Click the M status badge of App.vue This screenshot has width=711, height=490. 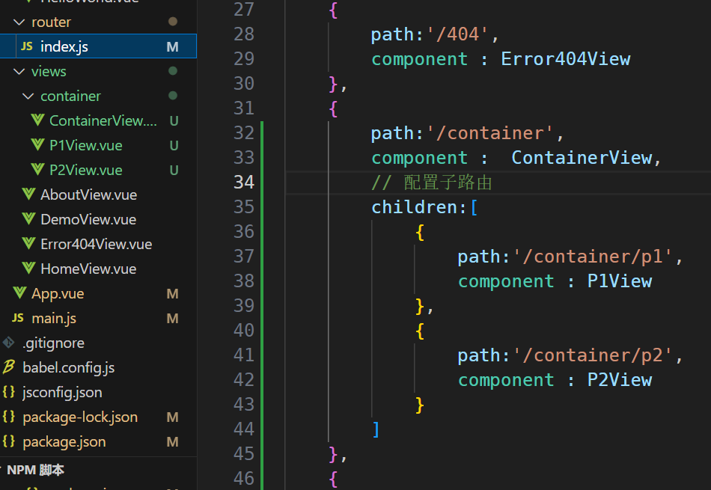(x=172, y=294)
